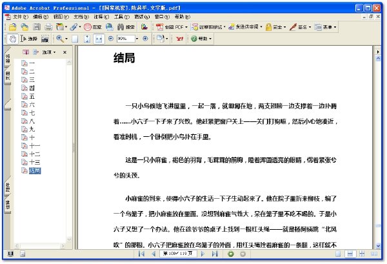Set Actual Size page view
The height and width of the screenshot is (264, 387).
click(75, 39)
